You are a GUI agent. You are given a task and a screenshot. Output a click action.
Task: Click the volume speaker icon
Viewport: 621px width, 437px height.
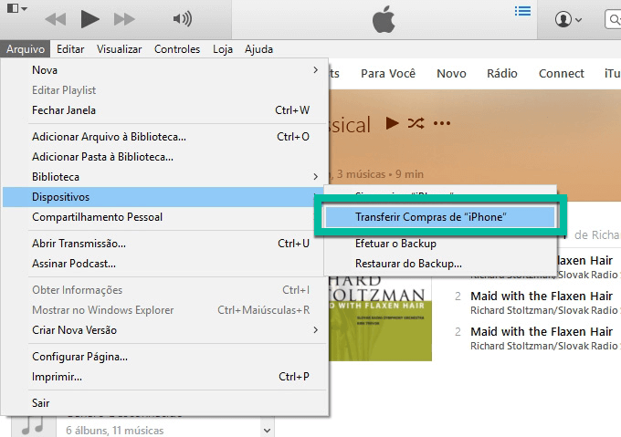coord(182,18)
